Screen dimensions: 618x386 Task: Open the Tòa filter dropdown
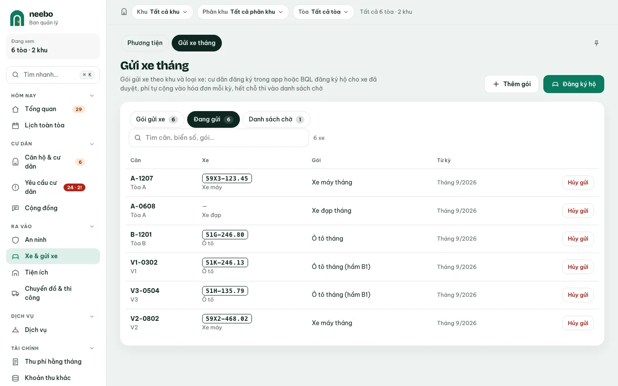tap(324, 12)
